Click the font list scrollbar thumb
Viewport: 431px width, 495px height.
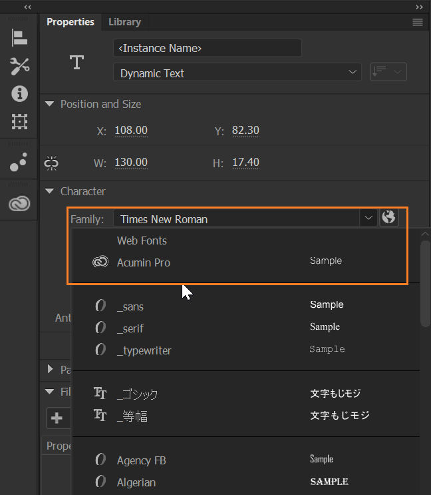point(425,284)
